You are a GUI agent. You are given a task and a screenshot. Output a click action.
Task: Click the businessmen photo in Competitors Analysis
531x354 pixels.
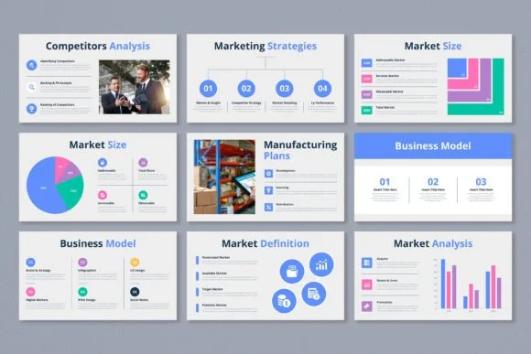(x=134, y=87)
